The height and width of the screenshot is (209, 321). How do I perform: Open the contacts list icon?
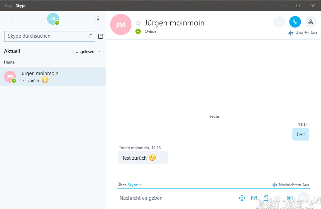tap(101, 36)
